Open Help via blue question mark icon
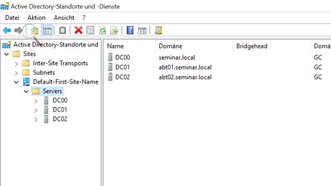 (130, 30)
